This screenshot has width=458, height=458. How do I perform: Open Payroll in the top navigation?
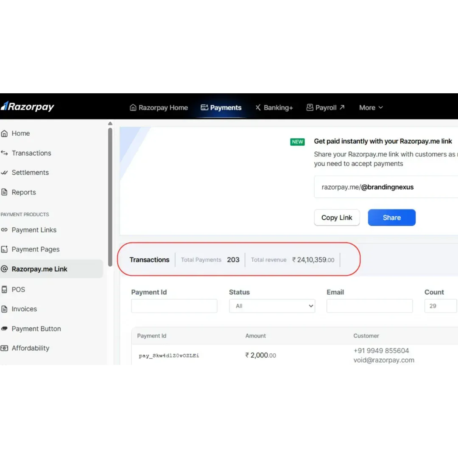pyautogui.click(x=325, y=107)
